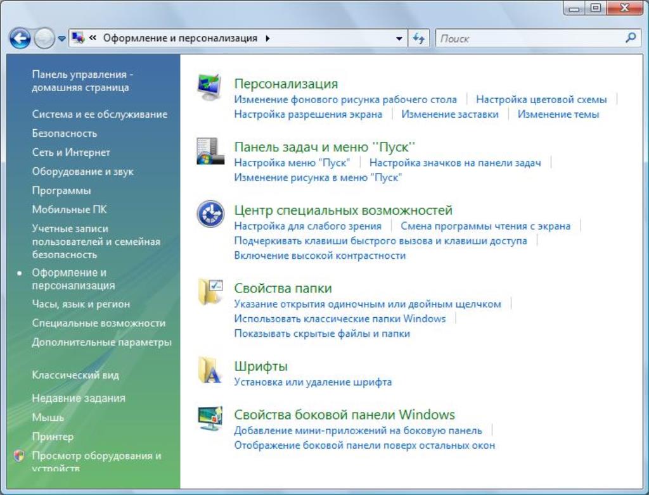Viewport: 649px width, 495px height.
Task: Click the Свойства боковой панели Windows icon
Action: tap(210, 418)
